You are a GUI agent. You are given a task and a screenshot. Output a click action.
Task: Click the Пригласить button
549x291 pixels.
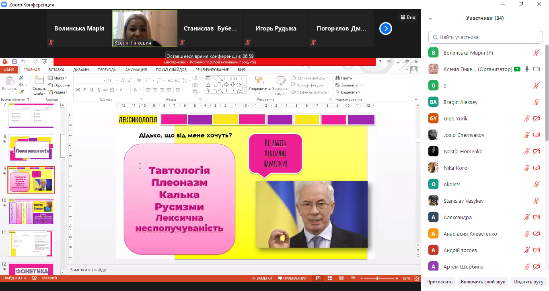tap(440, 282)
